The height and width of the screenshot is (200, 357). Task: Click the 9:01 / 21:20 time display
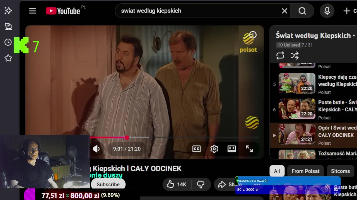point(127,149)
